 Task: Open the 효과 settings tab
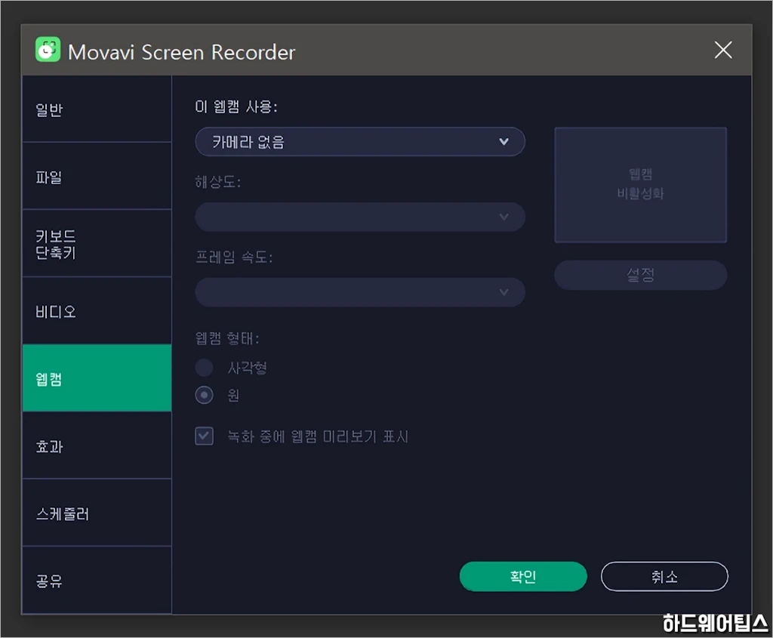[x=97, y=445]
